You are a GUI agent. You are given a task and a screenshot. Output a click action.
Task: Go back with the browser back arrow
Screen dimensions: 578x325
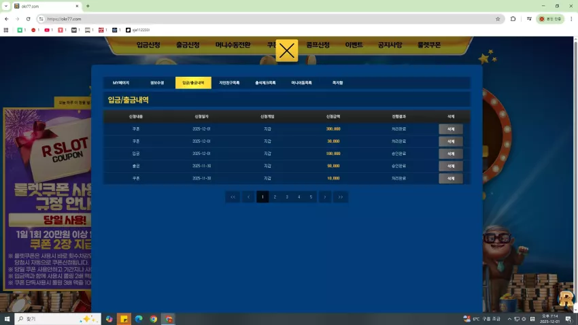tap(7, 19)
